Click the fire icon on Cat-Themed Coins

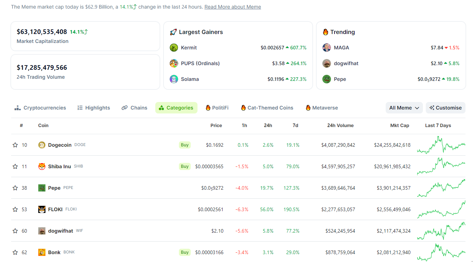[243, 108]
